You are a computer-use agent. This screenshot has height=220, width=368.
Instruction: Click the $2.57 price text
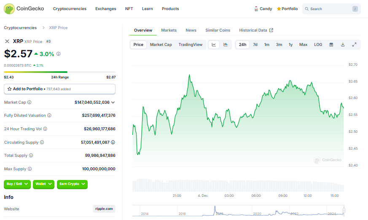pos(18,54)
